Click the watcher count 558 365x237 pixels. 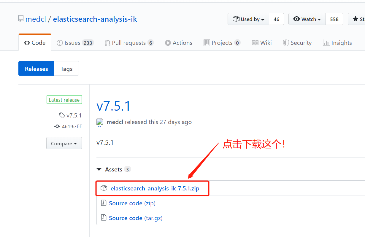coord(334,19)
